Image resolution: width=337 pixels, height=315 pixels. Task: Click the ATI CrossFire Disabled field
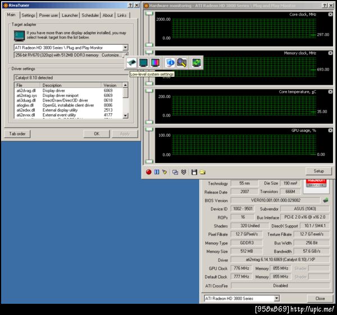(280, 286)
